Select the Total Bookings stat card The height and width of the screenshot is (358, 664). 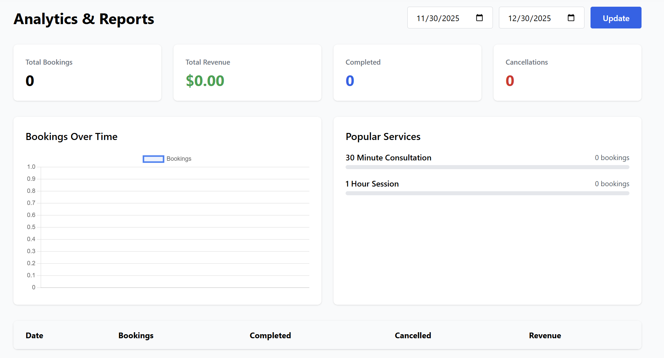(87, 73)
